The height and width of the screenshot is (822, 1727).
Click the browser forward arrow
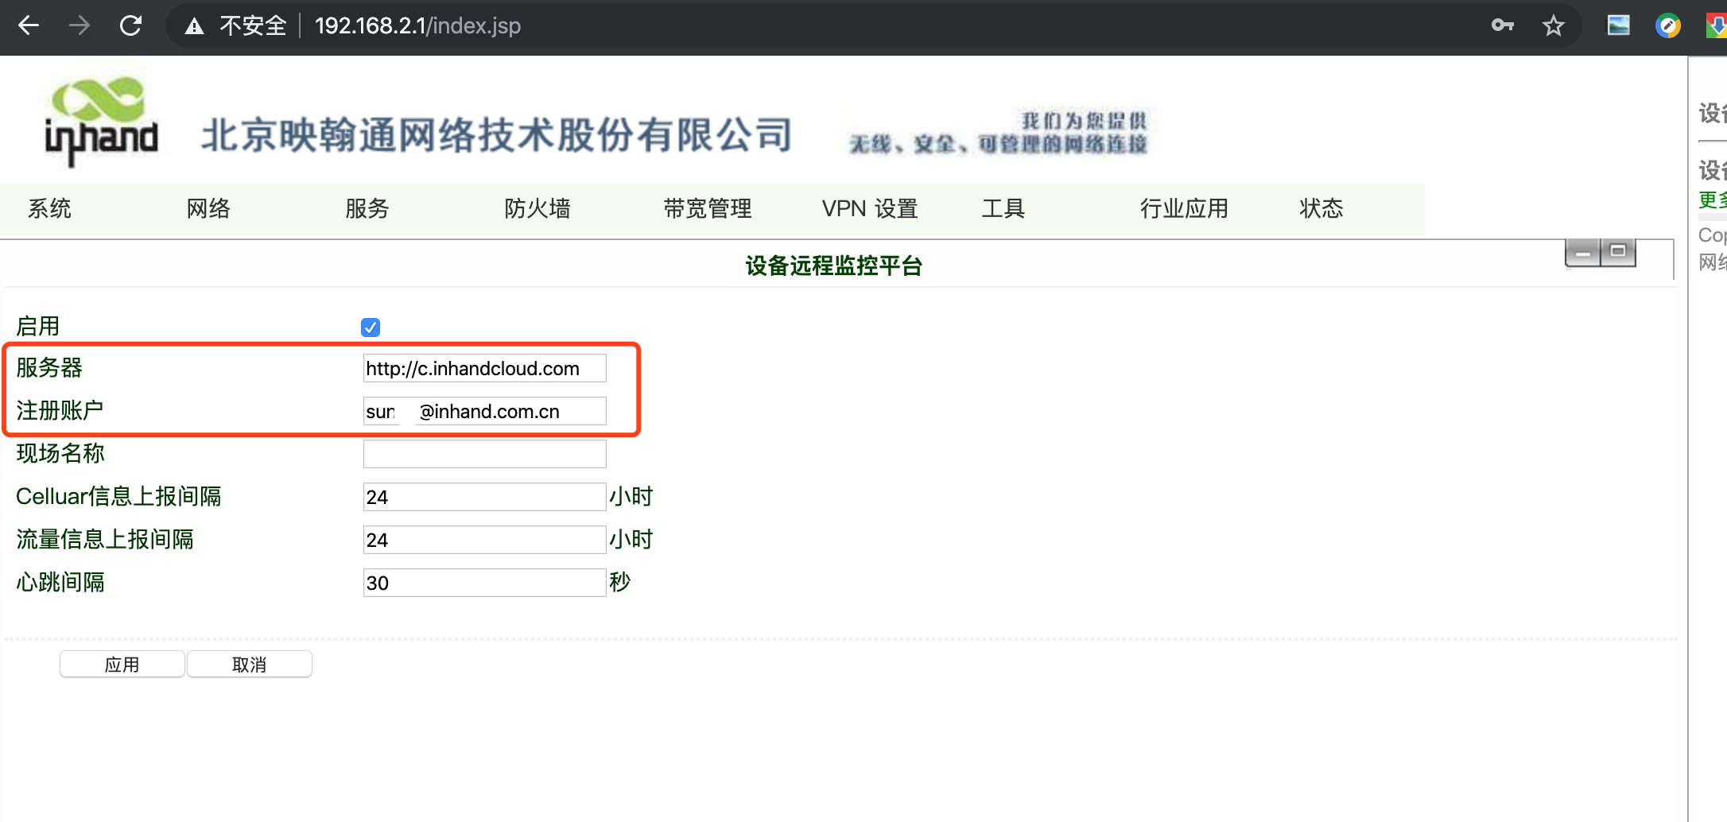80,25
